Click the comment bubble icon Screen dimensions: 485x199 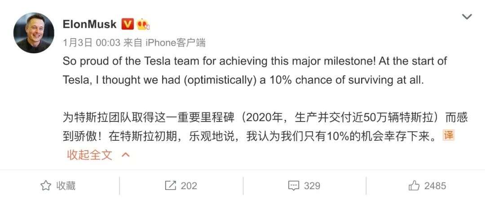(293, 186)
